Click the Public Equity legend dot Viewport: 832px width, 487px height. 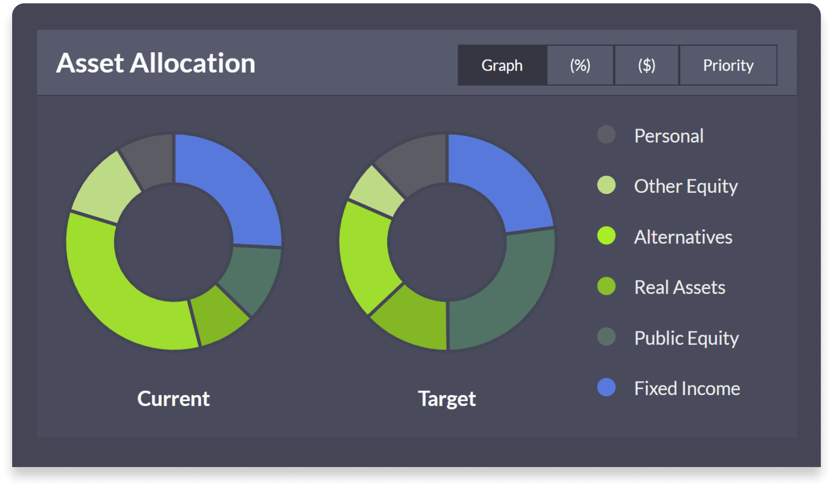coord(606,337)
